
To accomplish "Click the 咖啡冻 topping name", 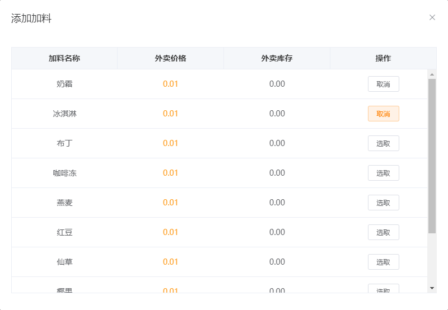I will tap(64, 173).
